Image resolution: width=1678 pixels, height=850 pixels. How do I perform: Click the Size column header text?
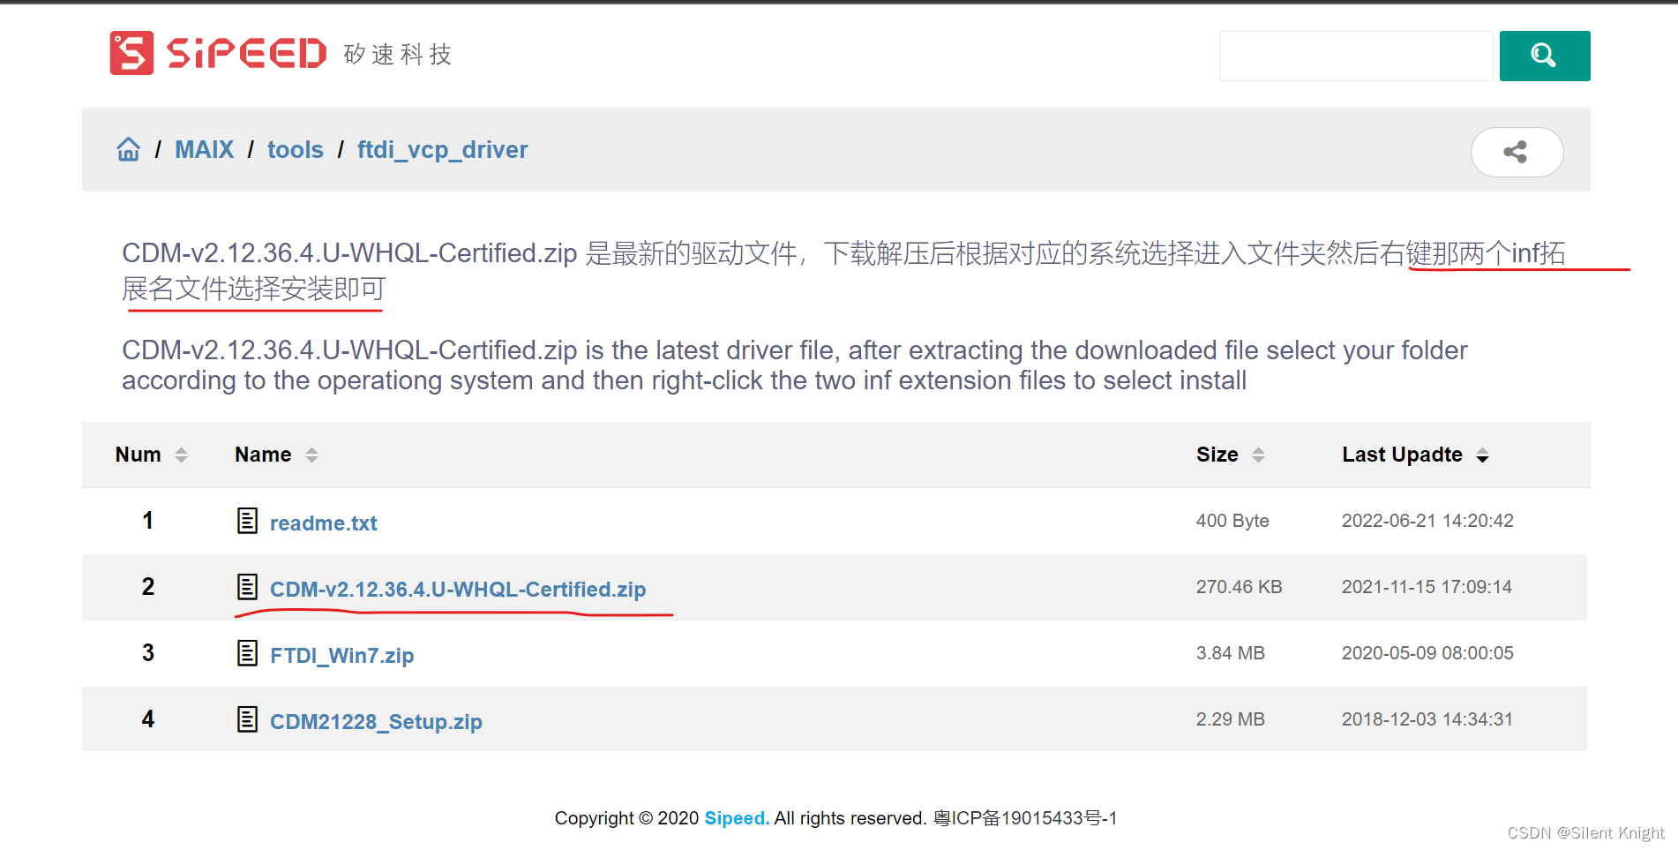pos(1217,455)
